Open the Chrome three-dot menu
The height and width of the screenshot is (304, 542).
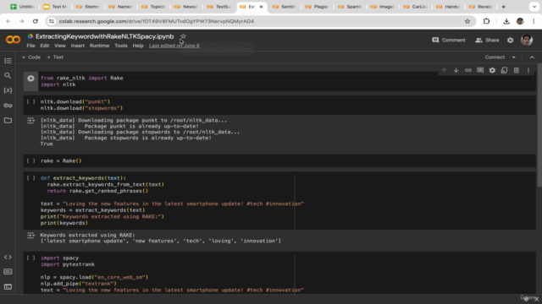tap(534, 21)
